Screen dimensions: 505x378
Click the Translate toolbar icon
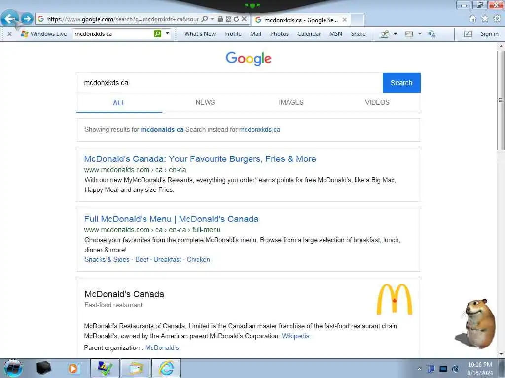[x=432, y=34]
